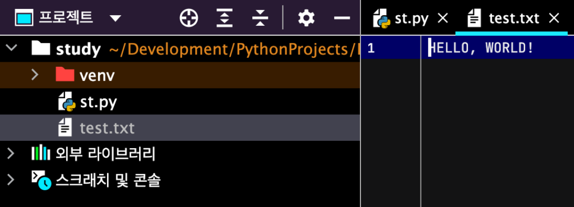Hide the project tool window with the minus icon

click(x=342, y=17)
